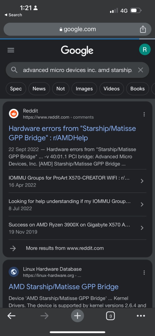Tap the magnifier search icon
Image resolution: width=155 pixels, height=336 pixels.
(x=14, y=70)
